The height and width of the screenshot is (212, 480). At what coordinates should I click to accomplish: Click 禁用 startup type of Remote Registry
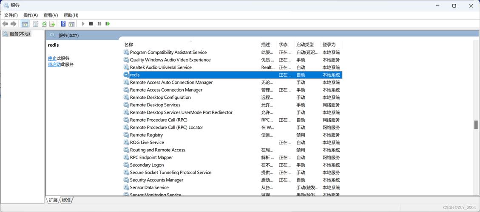301,135
